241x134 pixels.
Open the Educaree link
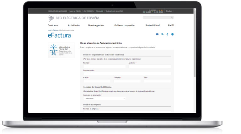pyautogui.click(x=99, y=11)
